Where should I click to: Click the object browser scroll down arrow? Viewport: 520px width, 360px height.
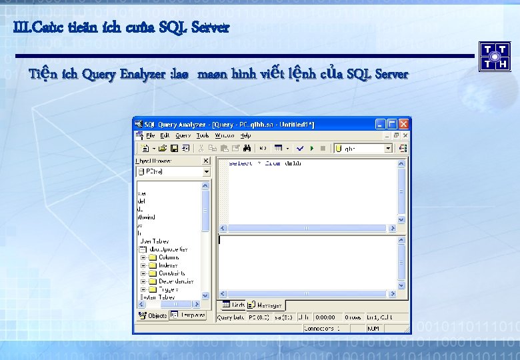[205, 295]
